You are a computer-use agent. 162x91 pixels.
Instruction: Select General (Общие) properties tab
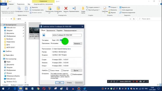(43, 30)
